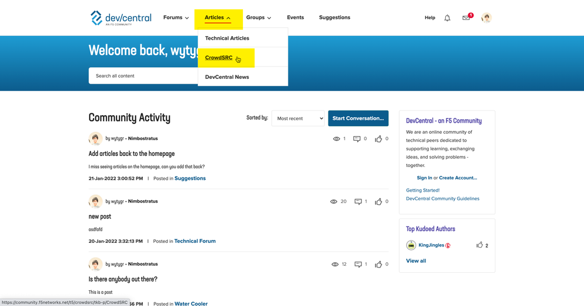
Task: Click Sign In in sidebar
Action: (424, 178)
